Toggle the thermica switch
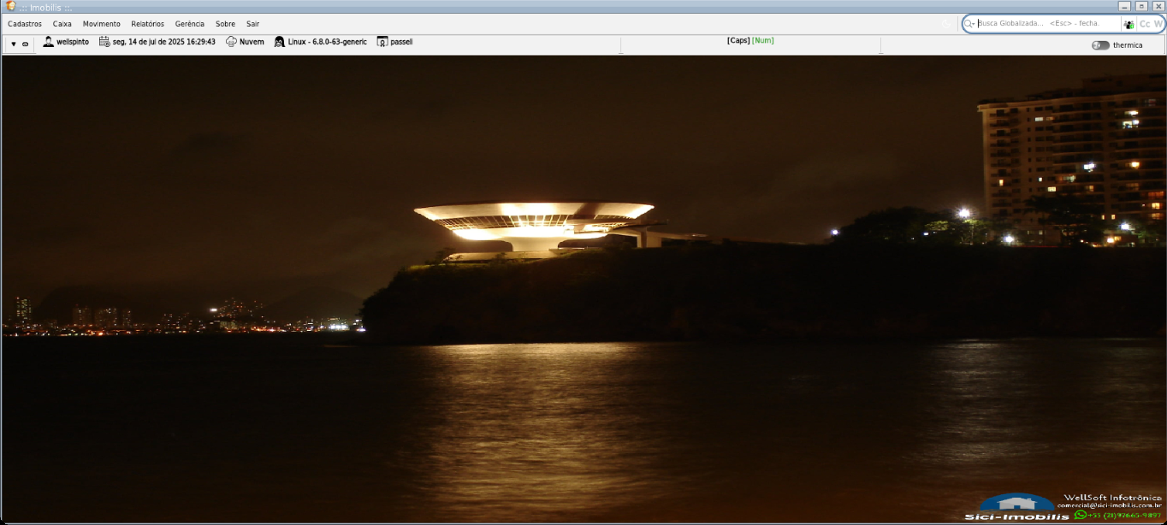This screenshot has width=1167, height=525. coord(1100,45)
